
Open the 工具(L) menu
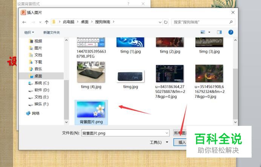click(x=159, y=142)
